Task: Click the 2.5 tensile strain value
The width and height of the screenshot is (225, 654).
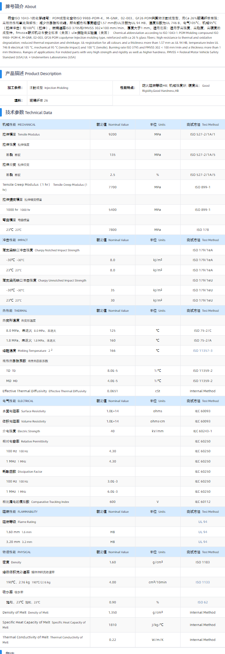Action: point(112,175)
